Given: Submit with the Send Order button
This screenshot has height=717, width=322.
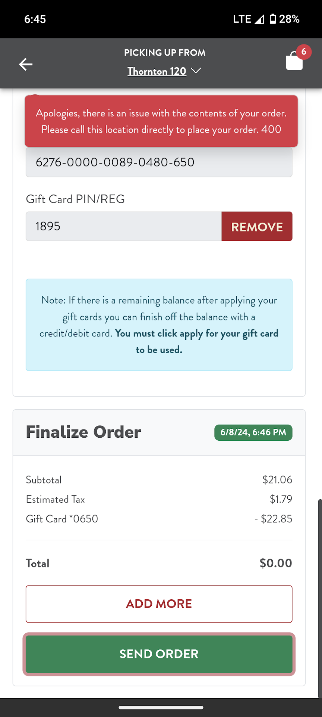Looking at the screenshot, I should click(159, 654).
